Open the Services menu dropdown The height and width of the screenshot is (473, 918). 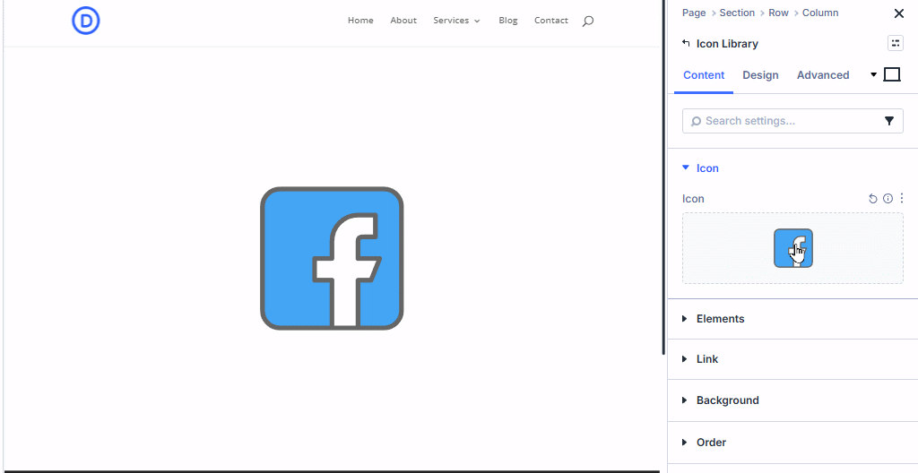tap(456, 21)
